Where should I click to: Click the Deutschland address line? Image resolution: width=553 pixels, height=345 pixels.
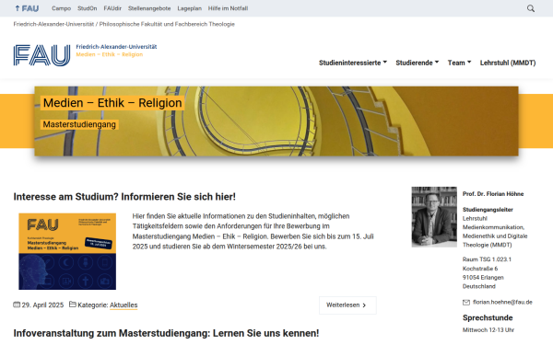(479, 286)
